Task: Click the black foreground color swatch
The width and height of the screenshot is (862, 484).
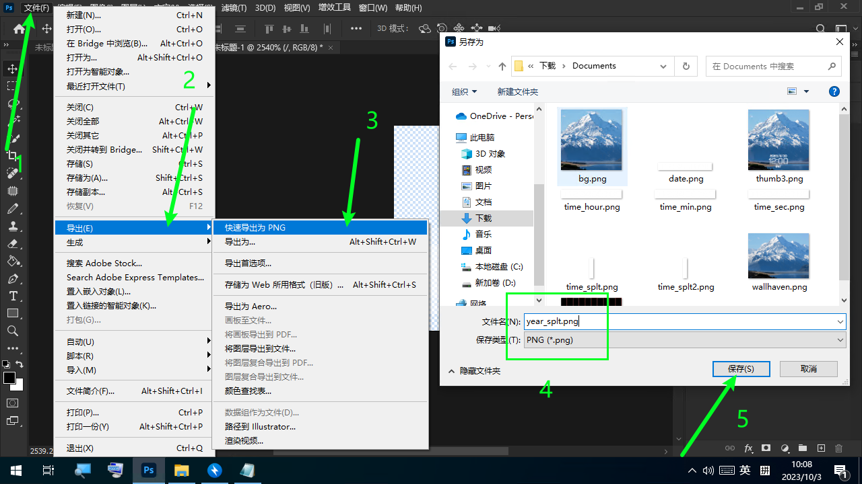Action: (9, 378)
